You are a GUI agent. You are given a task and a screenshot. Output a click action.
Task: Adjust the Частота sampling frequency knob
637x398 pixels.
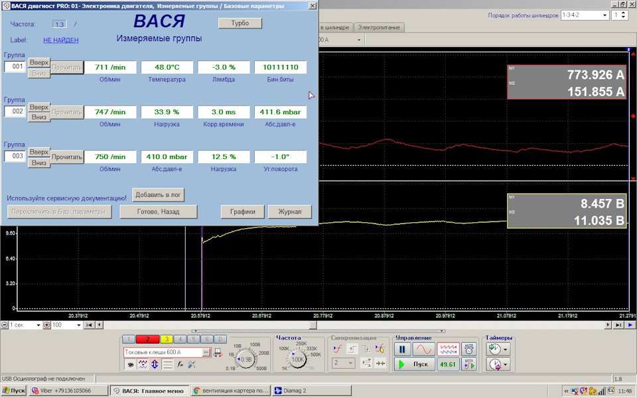tap(298, 359)
